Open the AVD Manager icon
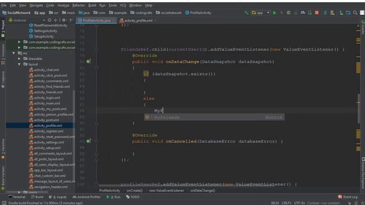The height and width of the screenshot is (205, 365). click(332, 13)
